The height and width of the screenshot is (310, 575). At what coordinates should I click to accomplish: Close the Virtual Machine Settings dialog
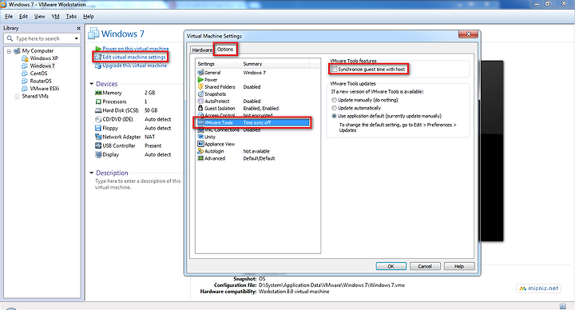pyautogui.click(x=468, y=34)
